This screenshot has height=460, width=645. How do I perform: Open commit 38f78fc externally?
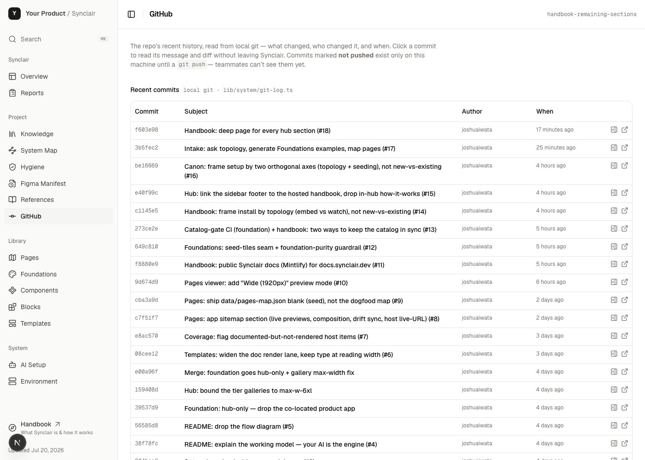[x=625, y=443]
